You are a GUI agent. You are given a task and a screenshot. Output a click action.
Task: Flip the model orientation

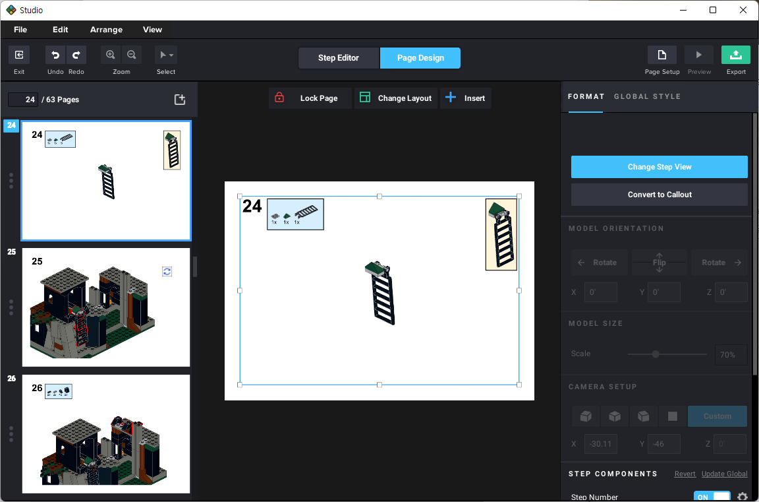(660, 262)
